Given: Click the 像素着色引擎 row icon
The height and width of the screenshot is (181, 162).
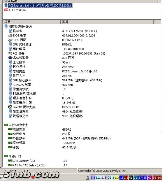Looking at the screenshot, I should coord(10,102).
